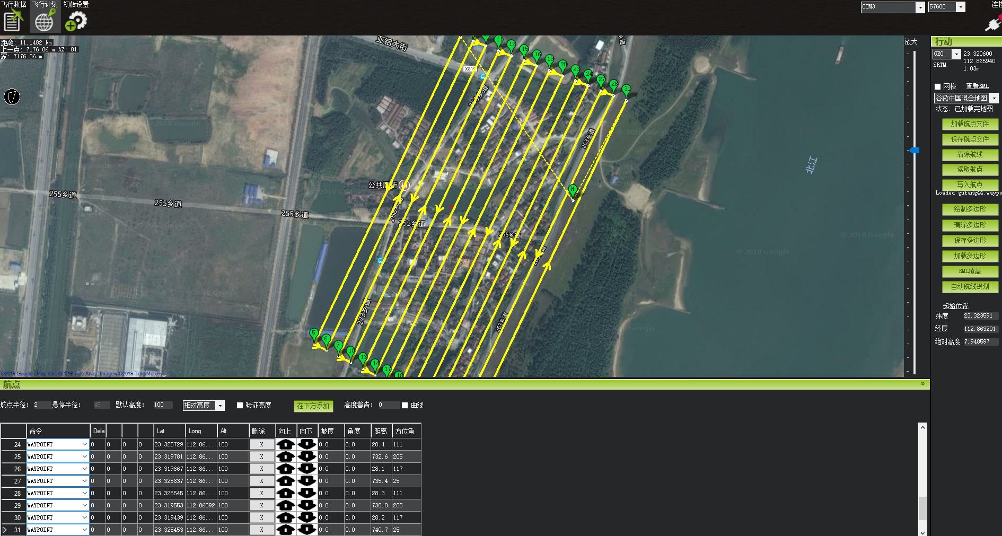Open 初始设置 initial setup gear icon
This screenshot has height=536, width=1002.
(x=76, y=21)
